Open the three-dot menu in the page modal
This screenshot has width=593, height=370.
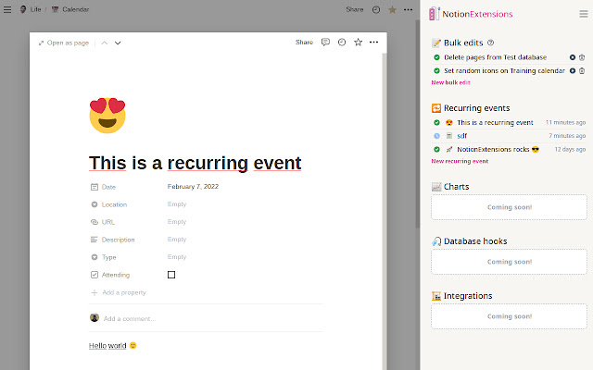pos(373,43)
